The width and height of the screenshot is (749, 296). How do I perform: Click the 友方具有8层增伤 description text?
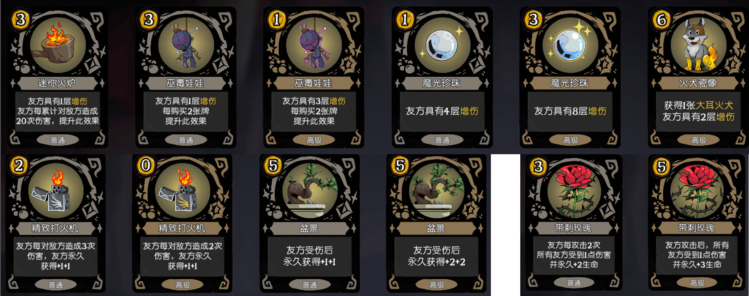[570, 111]
